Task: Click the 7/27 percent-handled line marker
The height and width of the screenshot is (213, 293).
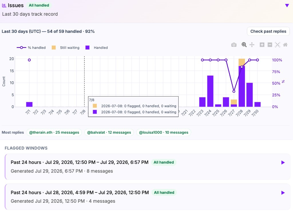Action: [234, 91]
